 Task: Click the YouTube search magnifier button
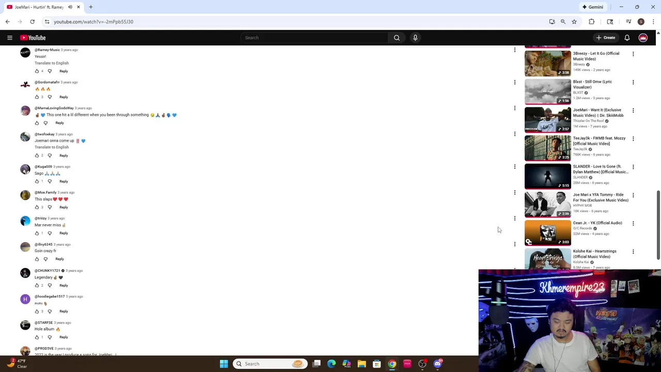pyautogui.click(x=397, y=38)
